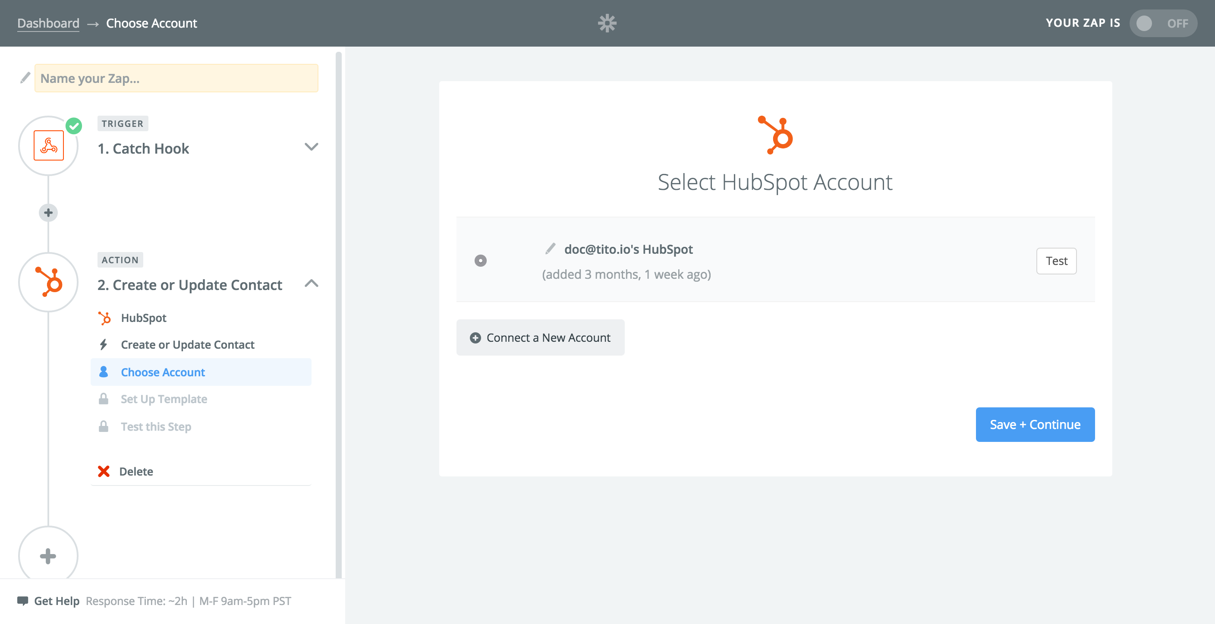Click the TRIGGER label badge
Screen dimensions: 1215x624
tap(123, 123)
